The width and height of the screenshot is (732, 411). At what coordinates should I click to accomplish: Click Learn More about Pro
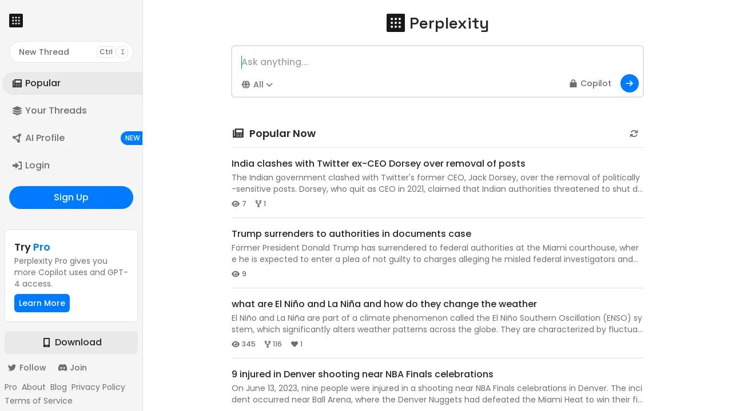(x=42, y=303)
